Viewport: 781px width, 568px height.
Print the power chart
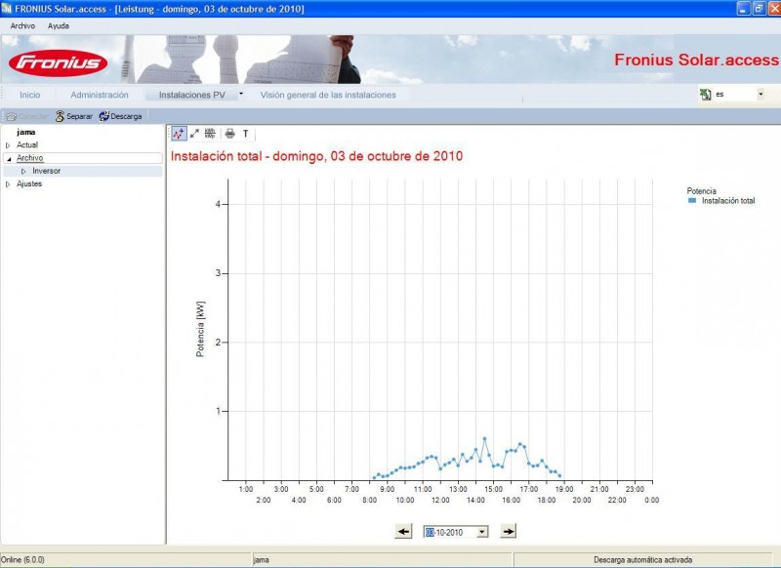point(229,134)
